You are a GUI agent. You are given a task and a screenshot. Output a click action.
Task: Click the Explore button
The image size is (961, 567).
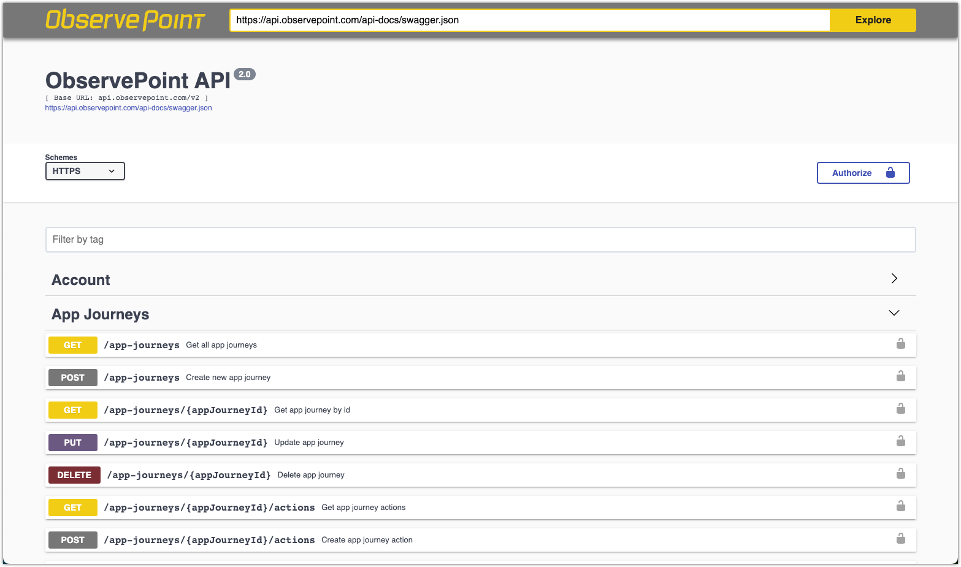(x=873, y=20)
